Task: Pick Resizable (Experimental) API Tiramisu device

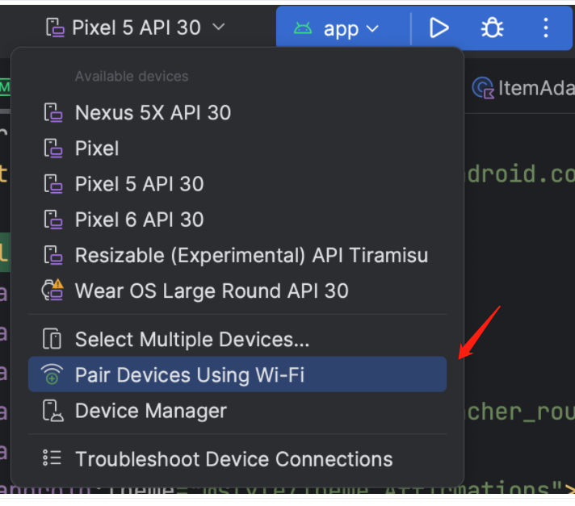Action: (251, 255)
